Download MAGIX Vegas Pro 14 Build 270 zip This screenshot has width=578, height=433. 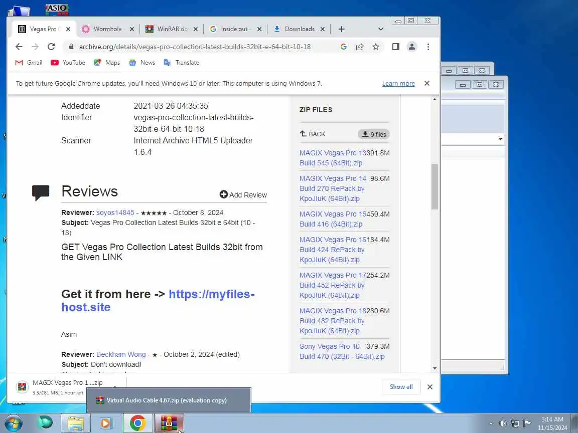click(x=333, y=188)
